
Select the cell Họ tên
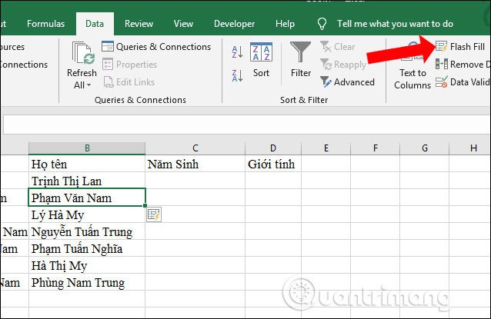click(87, 164)
